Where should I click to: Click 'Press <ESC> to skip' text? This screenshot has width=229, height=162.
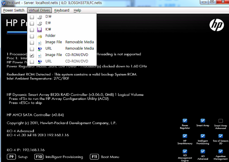(x=26, y=103)
